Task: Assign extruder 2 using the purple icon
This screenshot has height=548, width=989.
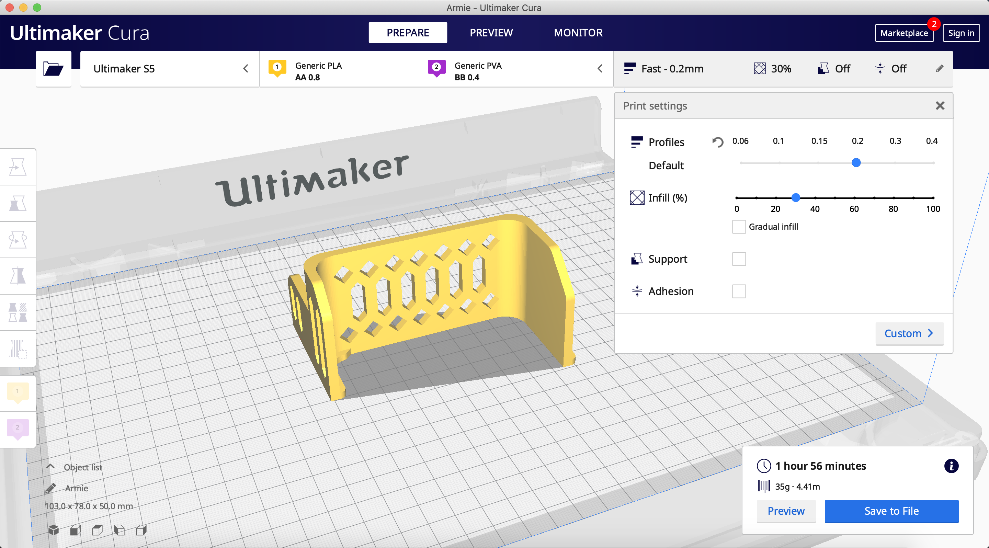Action: click(x=18, y=429)
